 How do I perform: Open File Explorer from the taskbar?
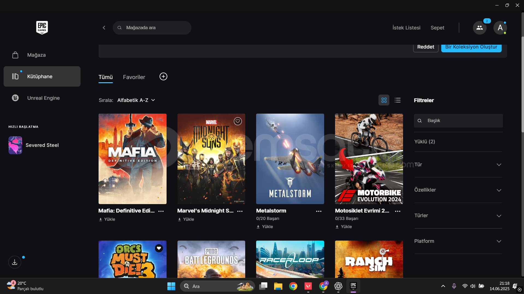pos(278,286)
